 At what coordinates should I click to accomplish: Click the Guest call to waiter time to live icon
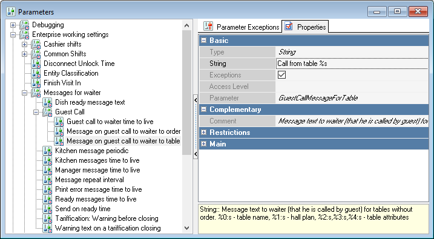(59, 122)
